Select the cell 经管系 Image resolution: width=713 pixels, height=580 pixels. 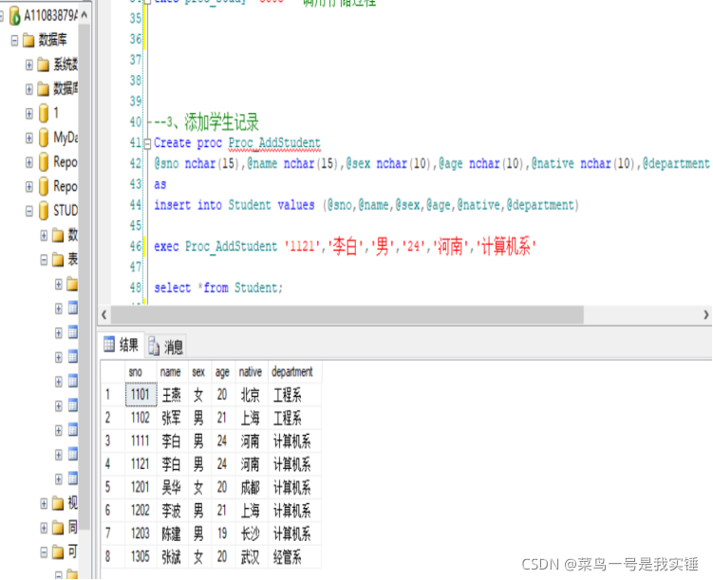294,557
